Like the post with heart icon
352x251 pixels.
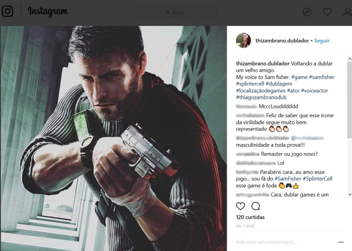241,206
